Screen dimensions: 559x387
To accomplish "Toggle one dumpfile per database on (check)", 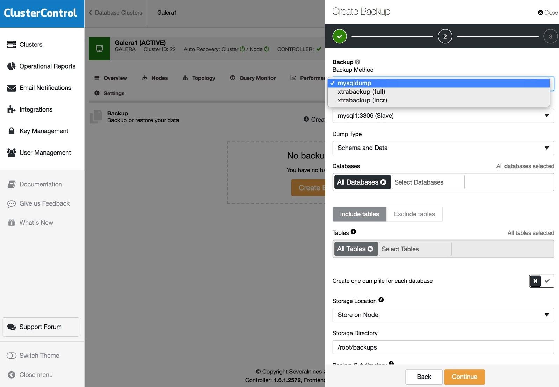I will [x=547, y=281].
